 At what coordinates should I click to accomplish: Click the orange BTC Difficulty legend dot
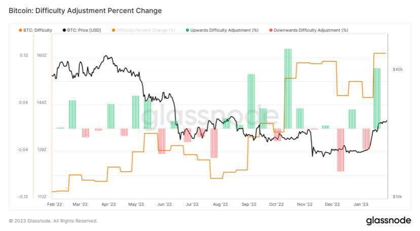click(x=20, y=30)
